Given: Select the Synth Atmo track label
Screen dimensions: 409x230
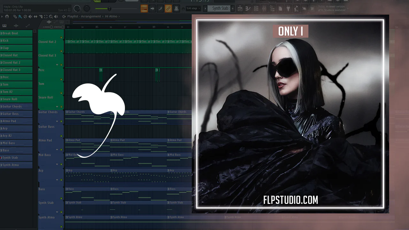Looking at the screenshot, I should coord(47,218).
